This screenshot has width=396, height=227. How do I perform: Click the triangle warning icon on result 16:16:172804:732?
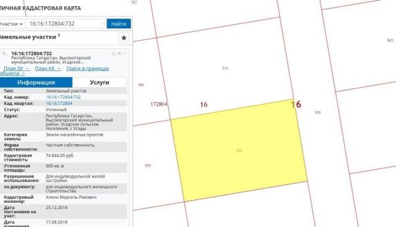pyautogui.click(x=114, y=53)
